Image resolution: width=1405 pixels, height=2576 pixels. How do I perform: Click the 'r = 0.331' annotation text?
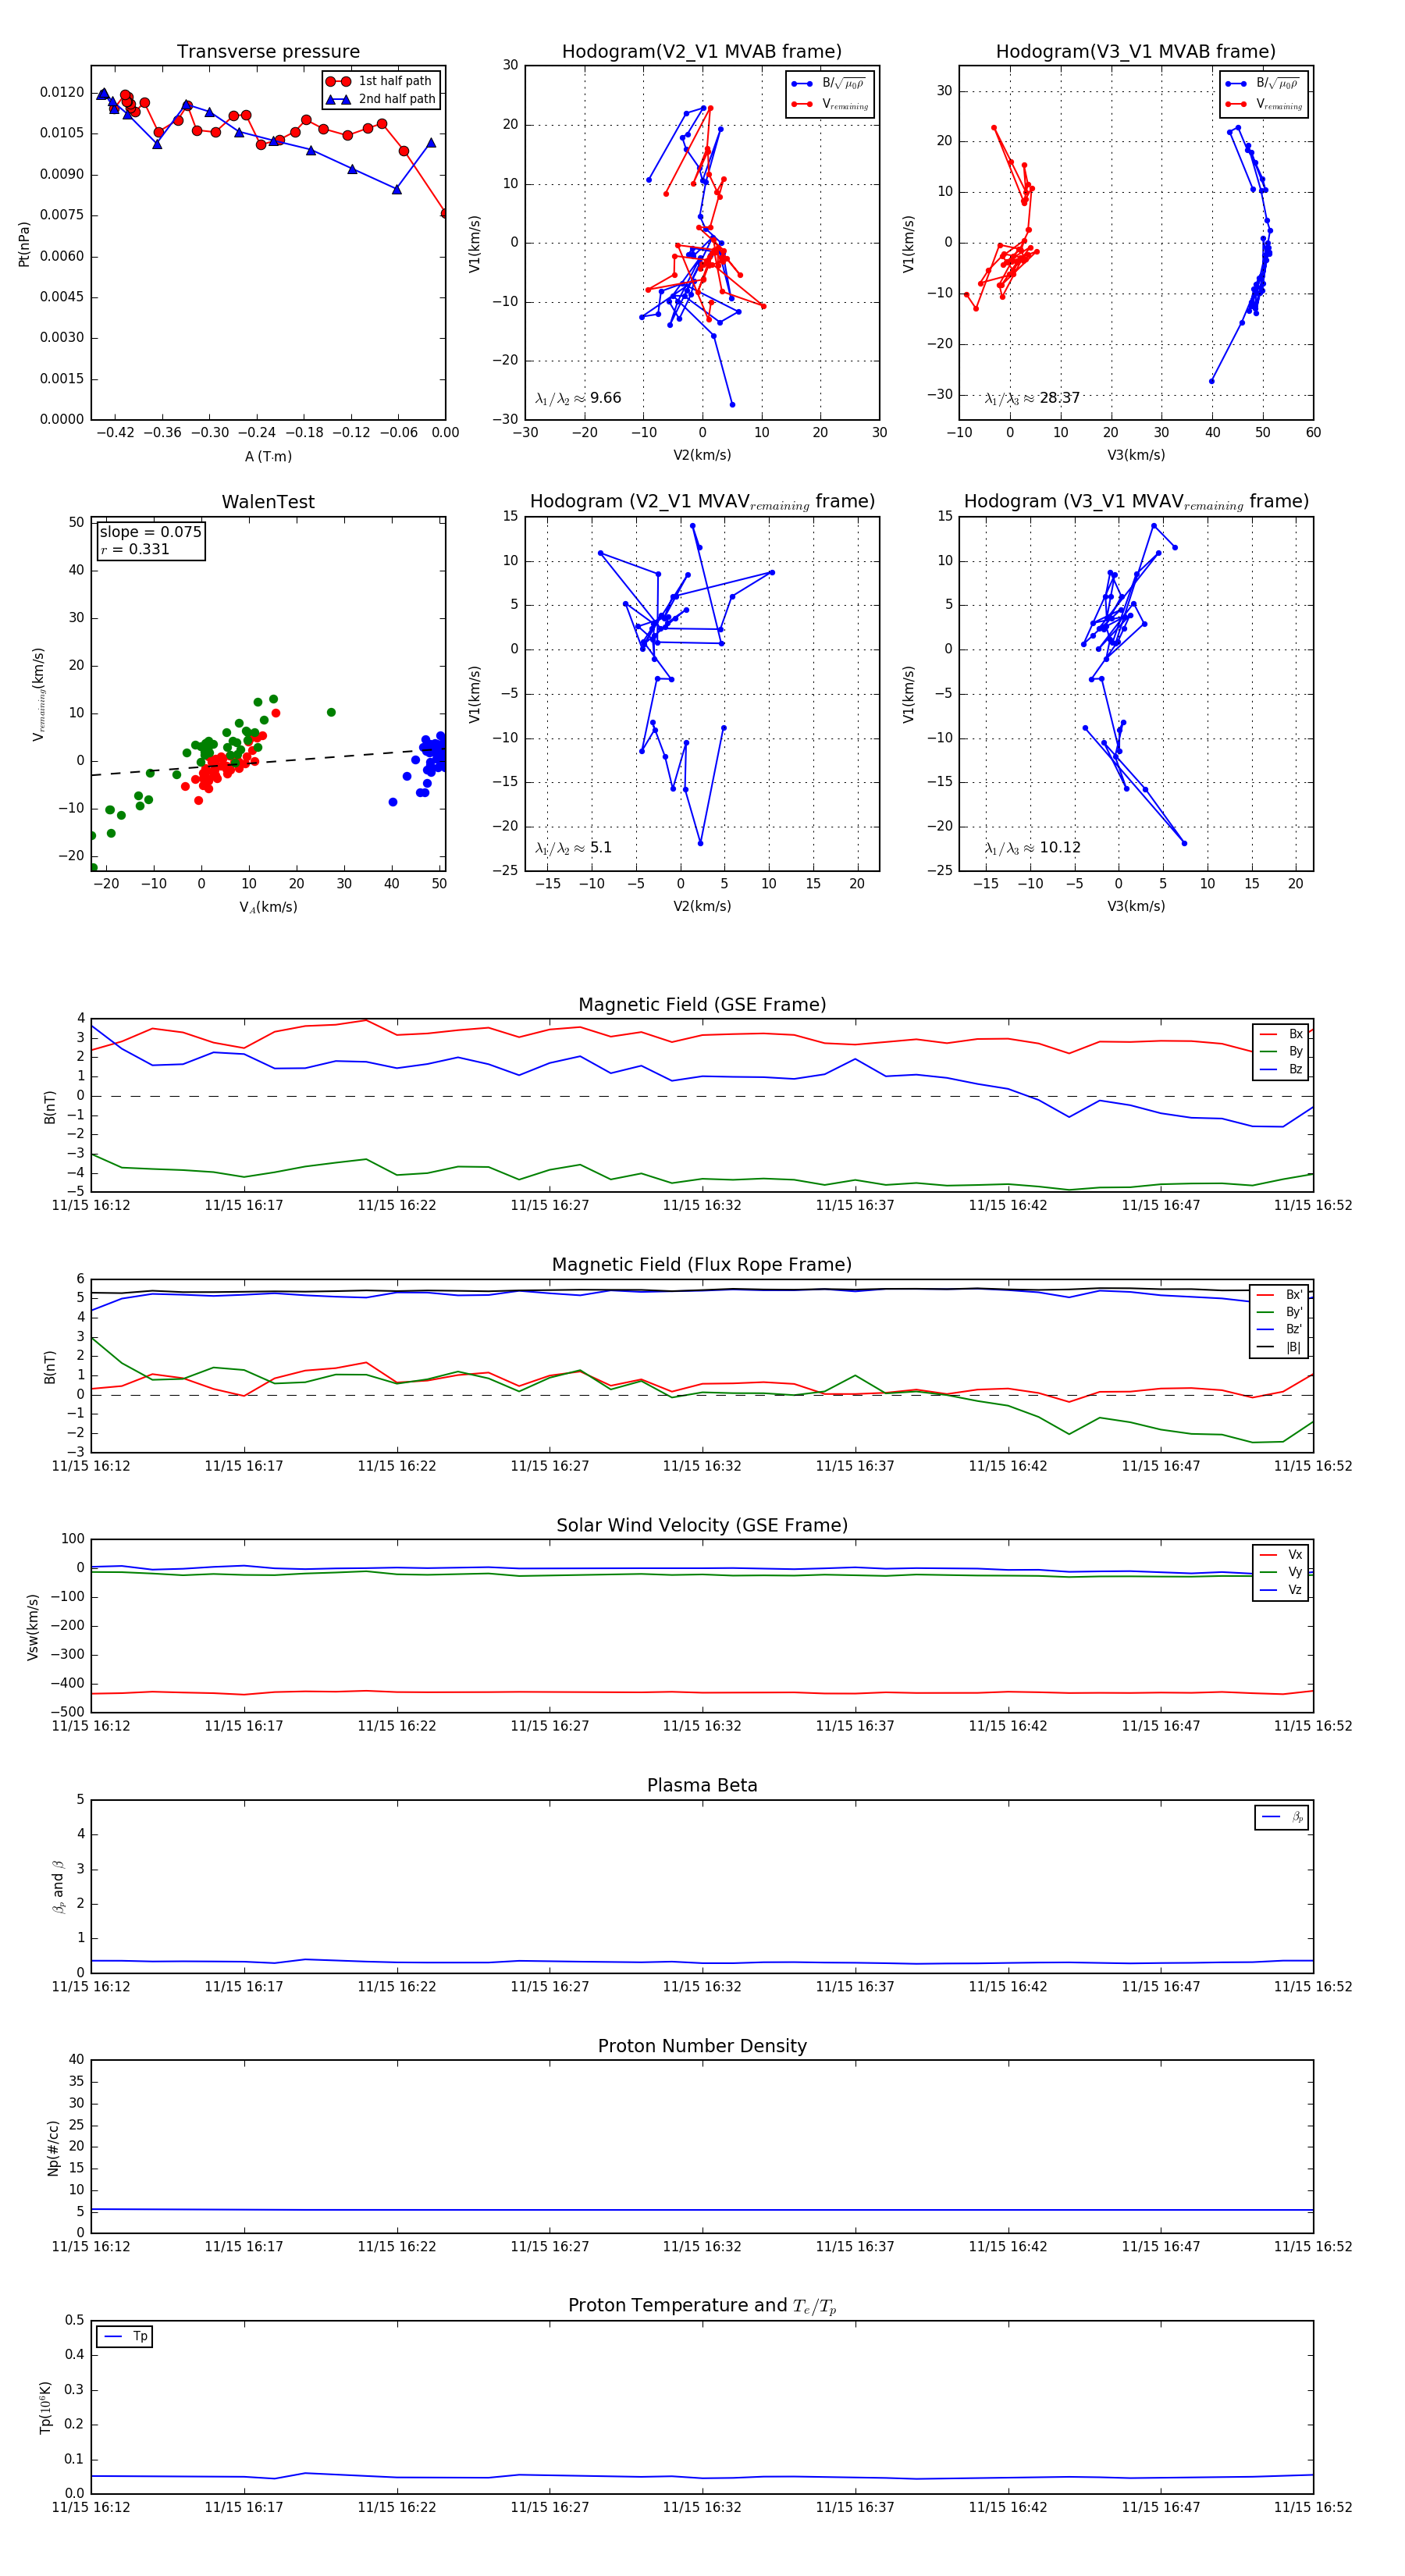point(135,549)
